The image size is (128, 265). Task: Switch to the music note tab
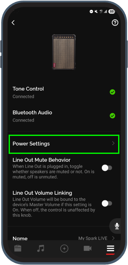pyautogui.click(x=41, y=248)
